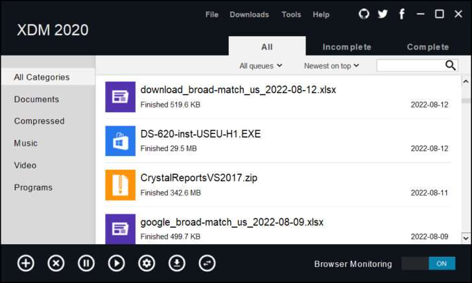
Task: Click the 2022-08-11 date text
Action: (x=429, y=193)
